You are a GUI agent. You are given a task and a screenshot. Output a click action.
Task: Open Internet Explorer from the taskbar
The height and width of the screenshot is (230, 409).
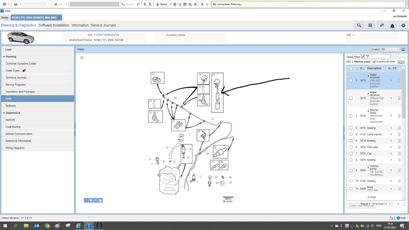(78, 226)
